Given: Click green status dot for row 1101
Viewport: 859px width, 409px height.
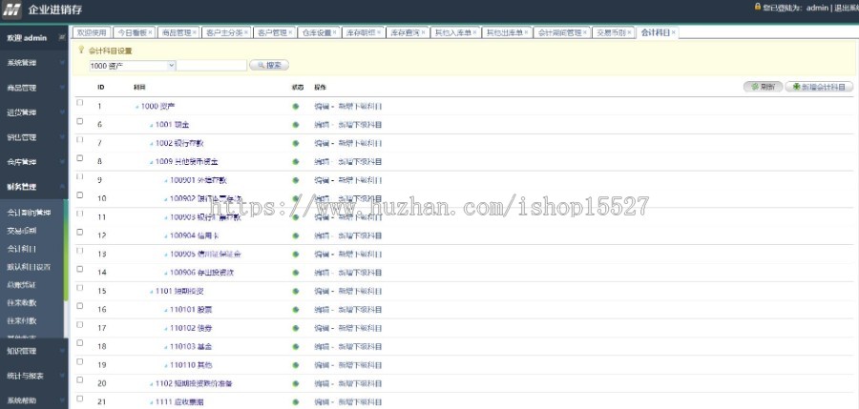Looking at the screenshot, I should [296, 292].
